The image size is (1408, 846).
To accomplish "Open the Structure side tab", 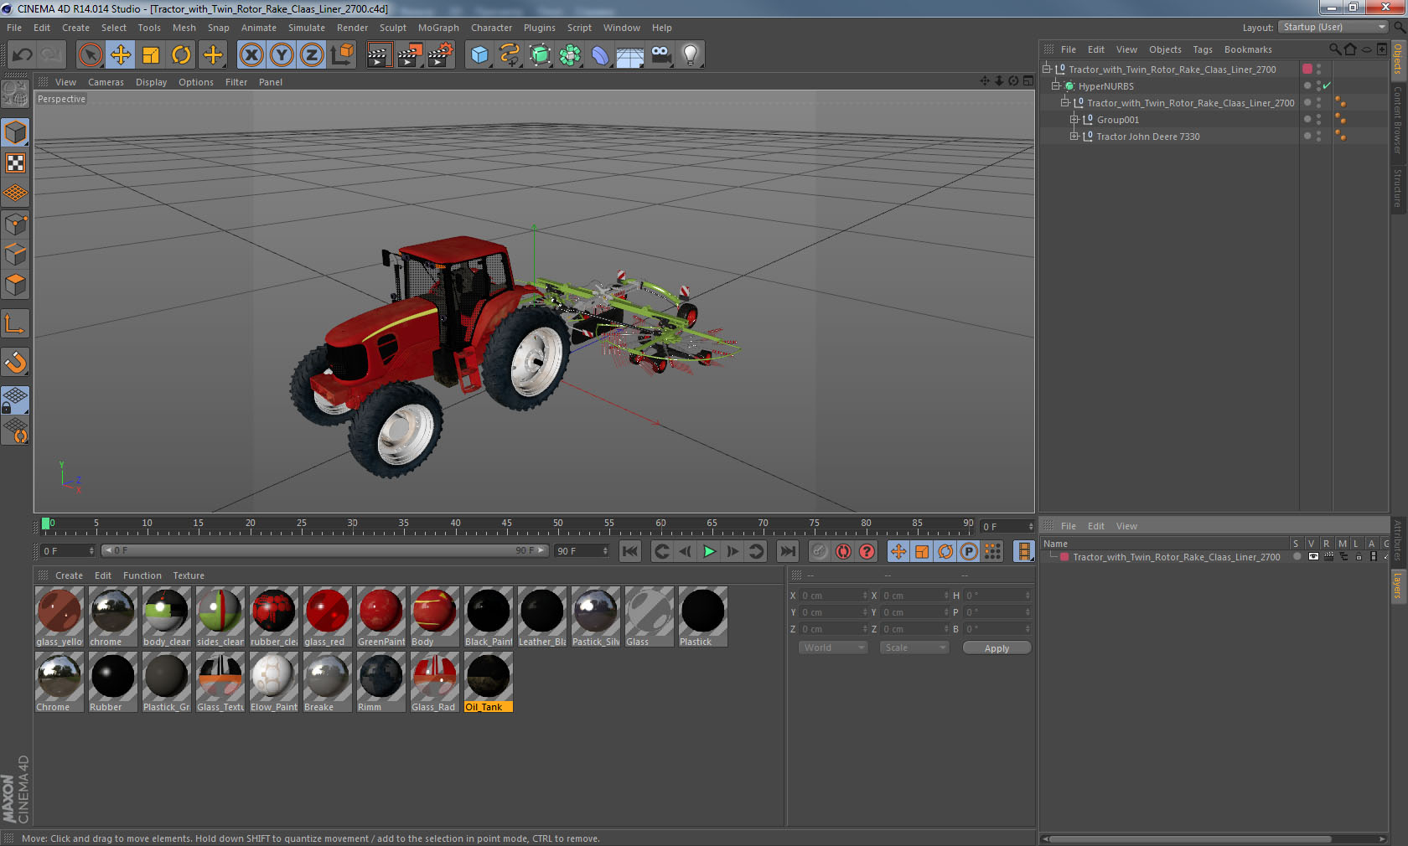I will [1398, 188].
